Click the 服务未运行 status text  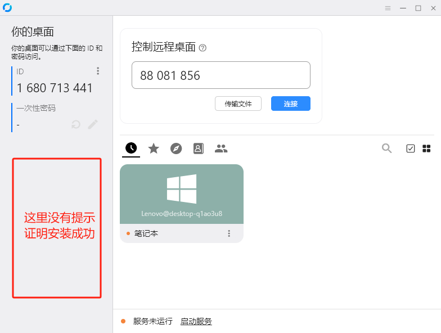(x=153, y=321)
